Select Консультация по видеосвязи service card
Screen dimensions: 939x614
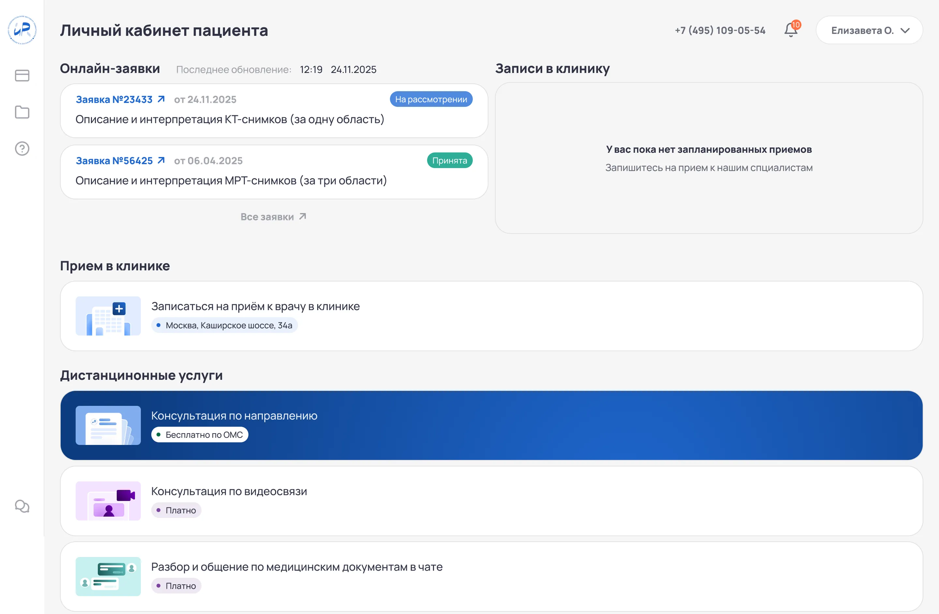(x=492, y=501)
